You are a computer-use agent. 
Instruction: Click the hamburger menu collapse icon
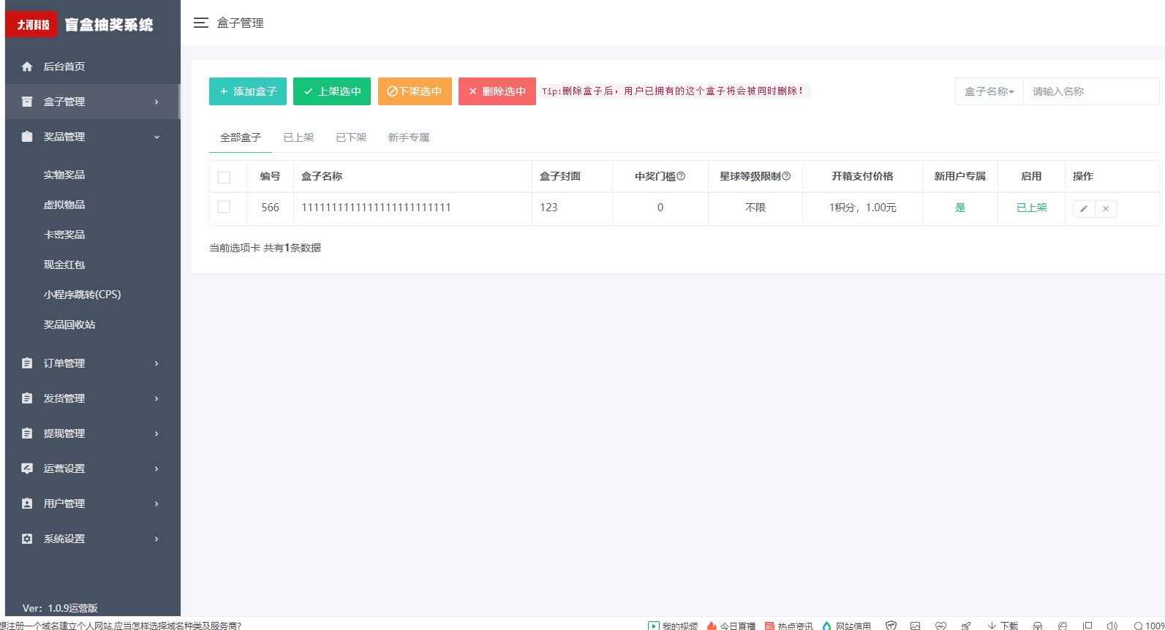pos(200,23)
